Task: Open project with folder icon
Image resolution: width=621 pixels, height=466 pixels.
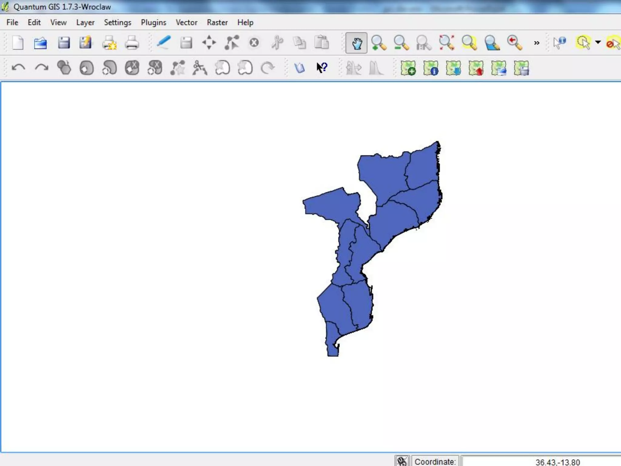Action: (x=40, y=43)
